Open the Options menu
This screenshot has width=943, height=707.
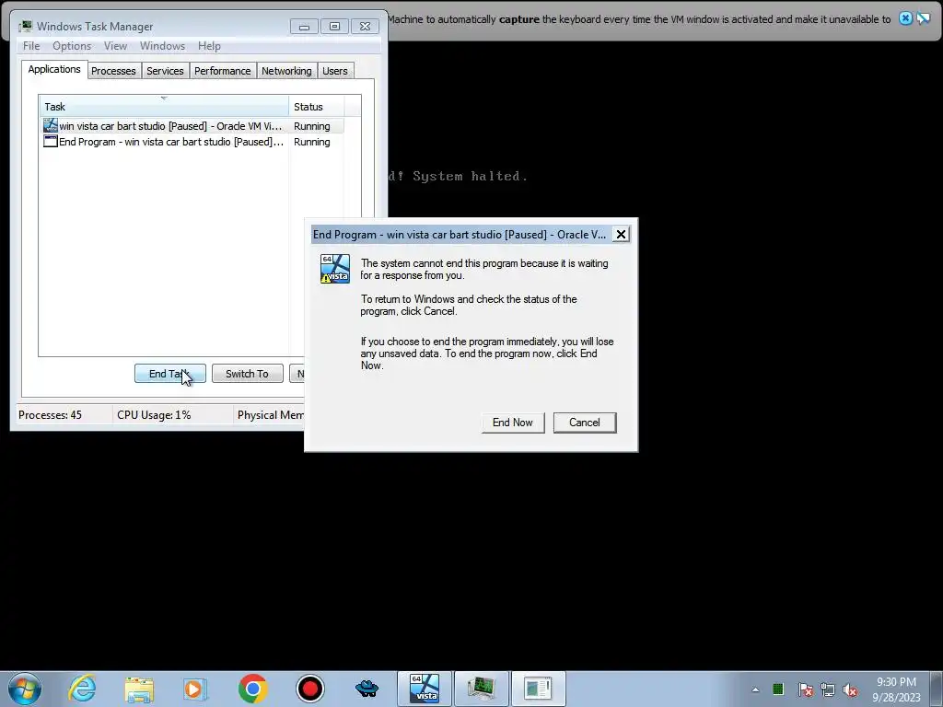[72, 46]
